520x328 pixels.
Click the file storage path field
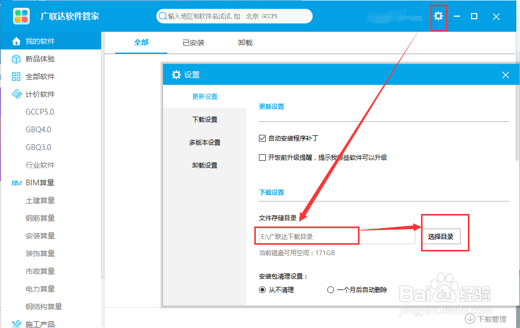coord(337,236)
